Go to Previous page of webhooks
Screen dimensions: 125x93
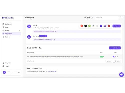click(109, 61)
